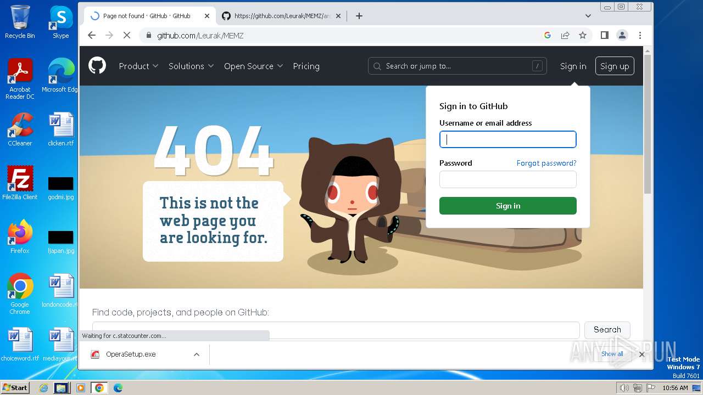Viewport: 703px width, 395px height.
Task: Open the FileZilla Client shortcut
Action: click(20, 183)
